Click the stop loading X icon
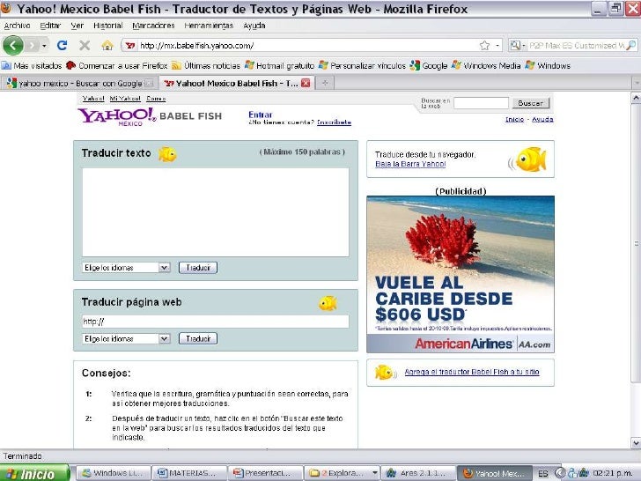Screen dimensions: 641x481 85,45
